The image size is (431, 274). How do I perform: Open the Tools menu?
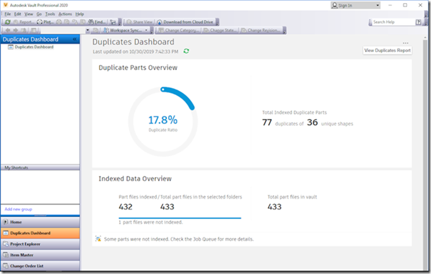click(x=50, y=14)
